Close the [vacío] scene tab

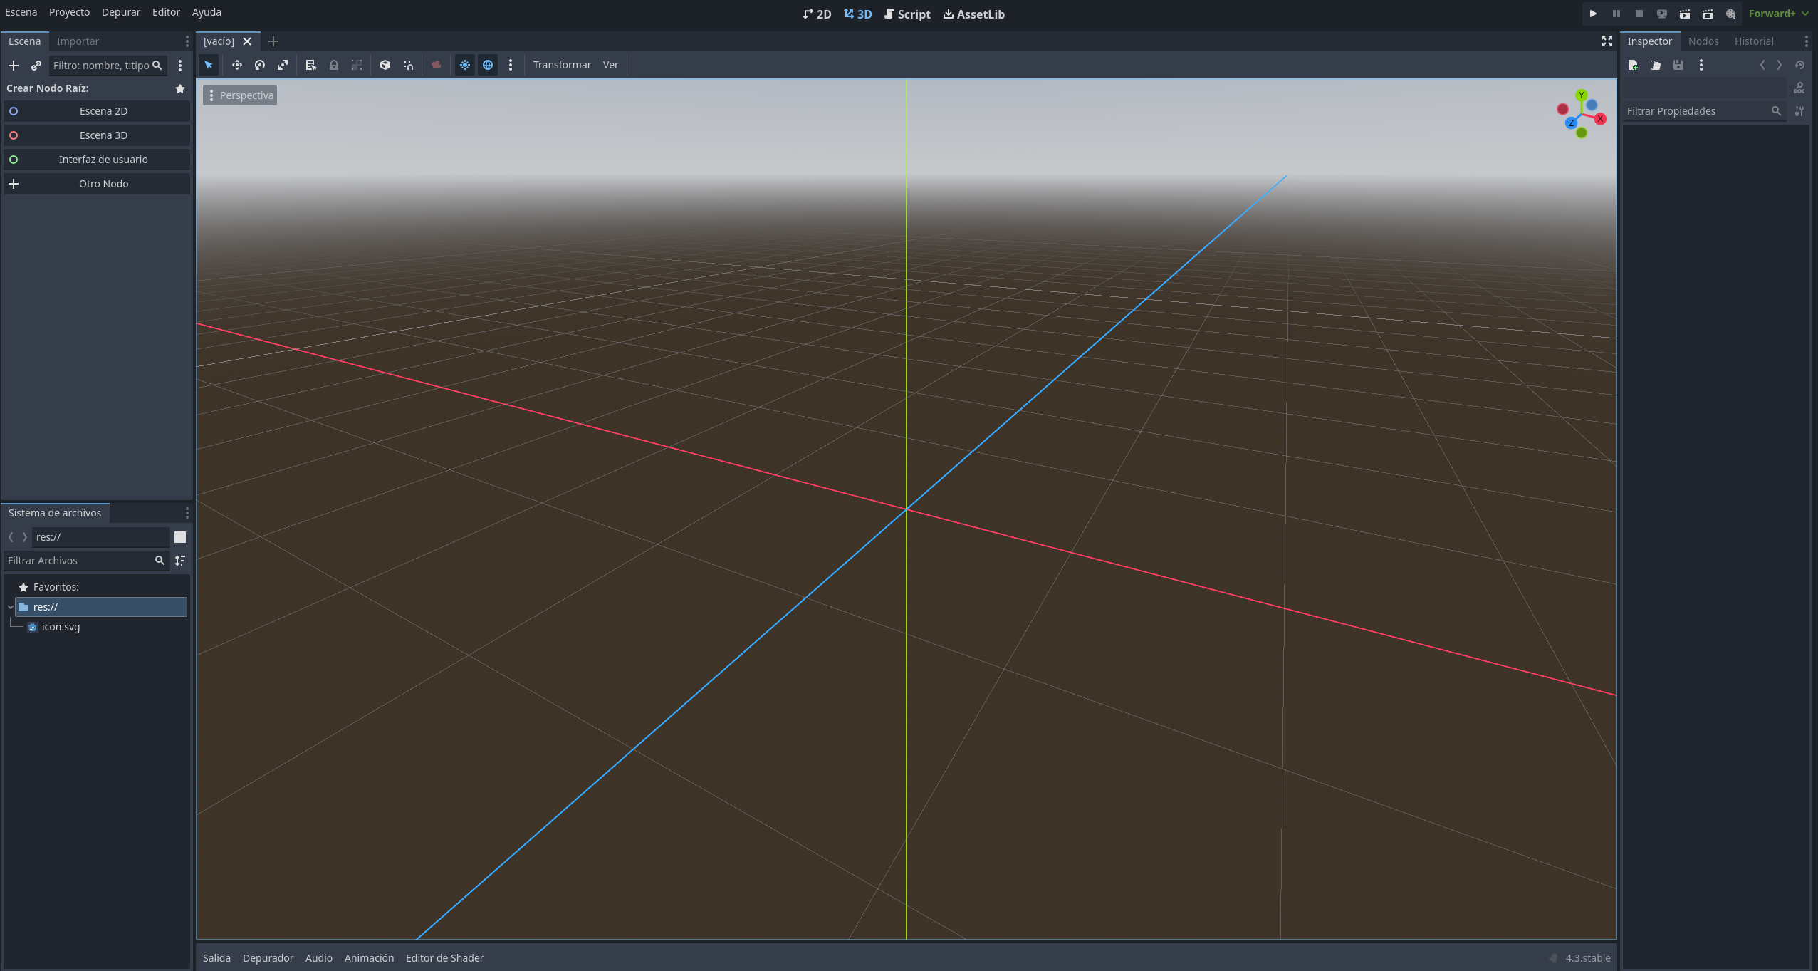(x=247, y=41)
